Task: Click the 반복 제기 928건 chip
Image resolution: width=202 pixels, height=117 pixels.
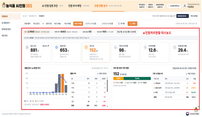Action: 66,32
